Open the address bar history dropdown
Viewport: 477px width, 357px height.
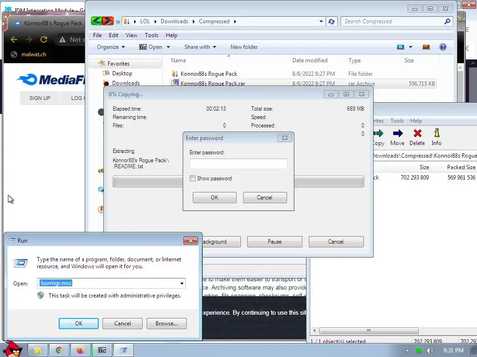[x=321, y=21]
